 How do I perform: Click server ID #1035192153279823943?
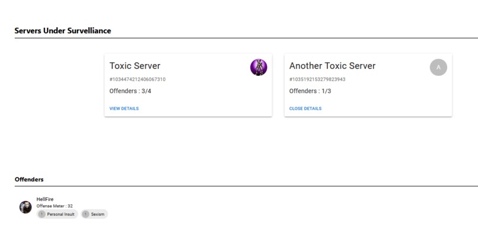(x=317, y=79)
